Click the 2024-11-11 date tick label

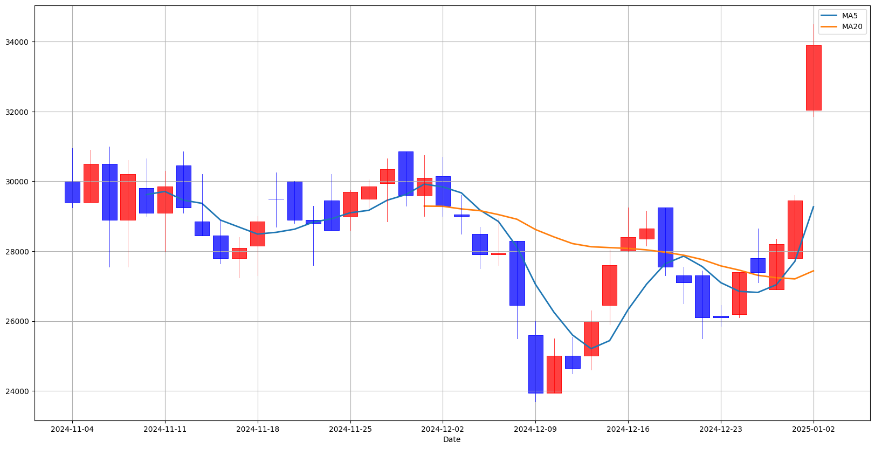(x=165, y=429)
